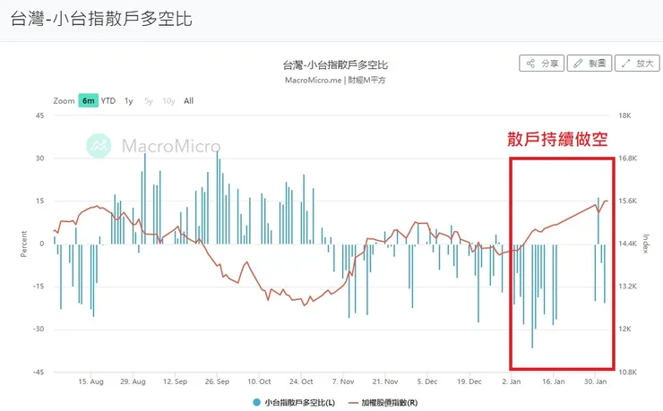
Task: Click the MacroMicro.me | 財經M平方 subtitle
Action: click(335, 80)
